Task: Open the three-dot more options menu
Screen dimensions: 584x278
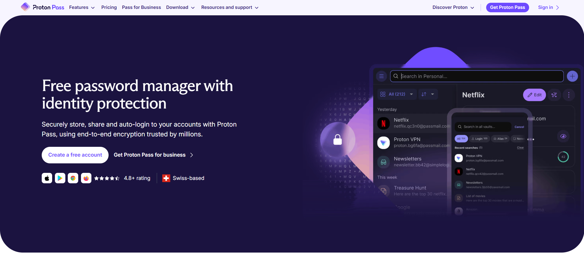Action: [x=569, y=95]
